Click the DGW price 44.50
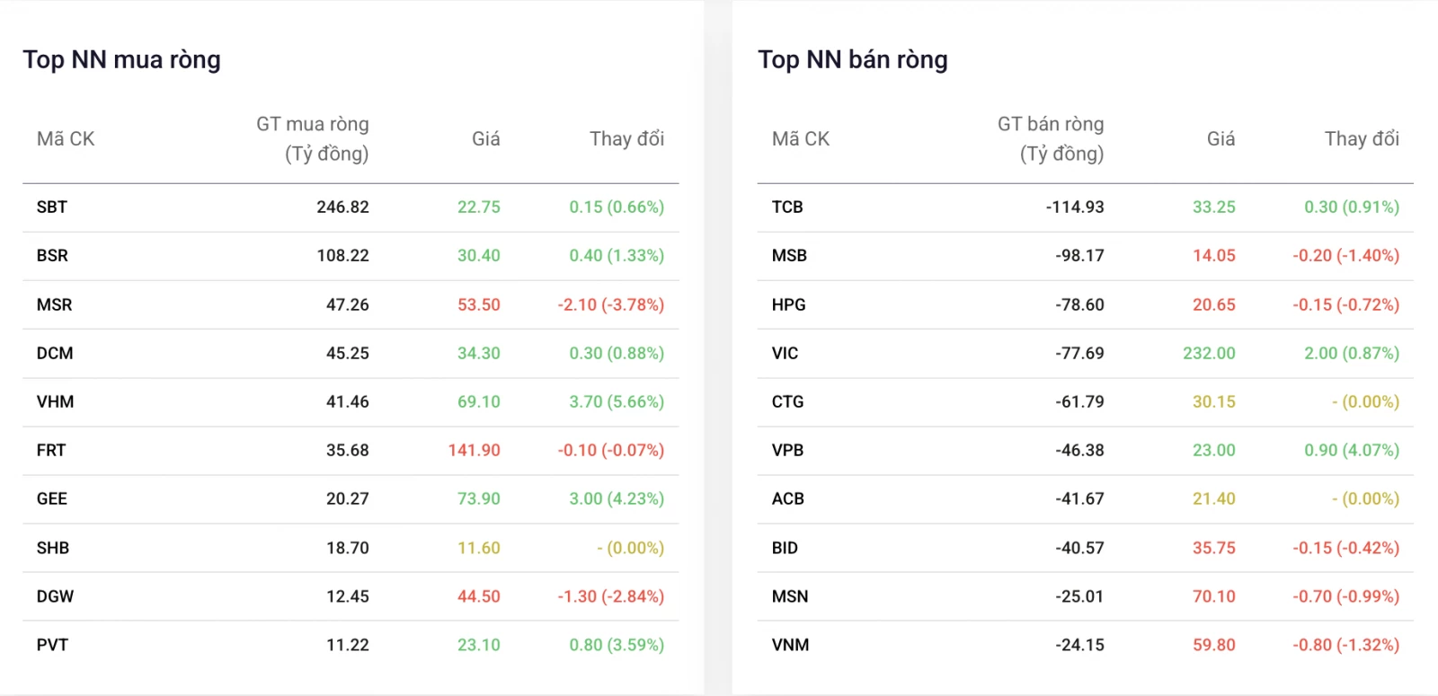Screen dimensions: 1438x696 pyautogui.click(x=479, y=596)
